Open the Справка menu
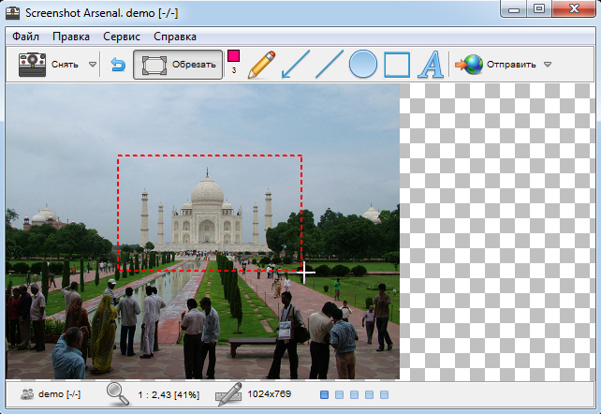The width and height of the screenshot is (601, 414). (175, 37)
